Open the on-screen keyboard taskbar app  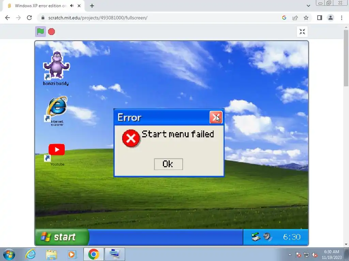(x=115, y=254)
